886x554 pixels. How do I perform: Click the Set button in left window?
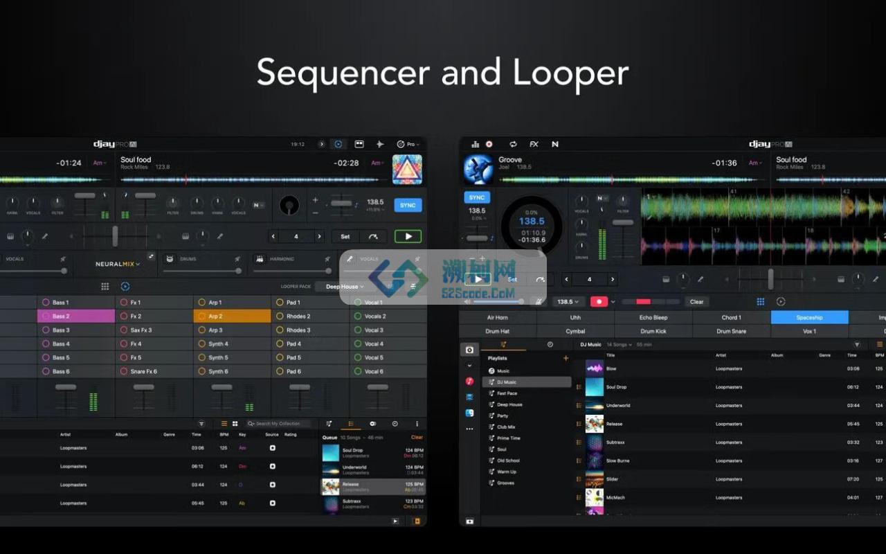click(x=345, y=236)
